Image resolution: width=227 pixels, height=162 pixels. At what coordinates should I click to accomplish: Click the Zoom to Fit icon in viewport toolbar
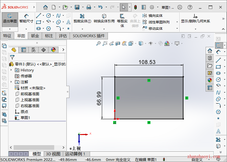point(98,43)
